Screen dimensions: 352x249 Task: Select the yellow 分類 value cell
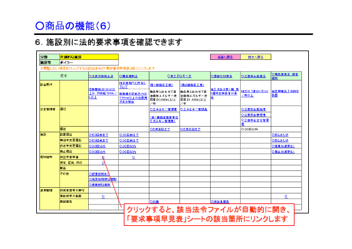(89, 57)
